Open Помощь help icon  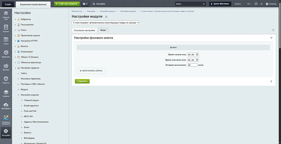271,4
